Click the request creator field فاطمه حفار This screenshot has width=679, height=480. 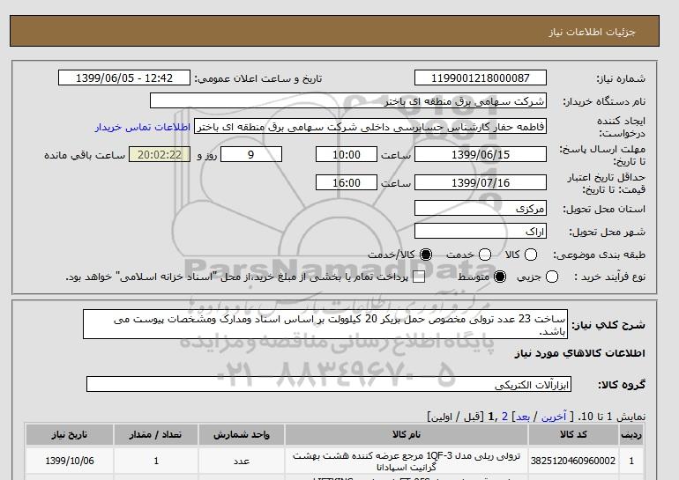point(370,126)
